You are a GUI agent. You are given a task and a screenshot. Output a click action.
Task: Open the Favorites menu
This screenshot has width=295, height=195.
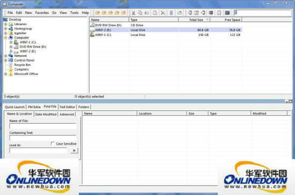(x=42, y=13)
